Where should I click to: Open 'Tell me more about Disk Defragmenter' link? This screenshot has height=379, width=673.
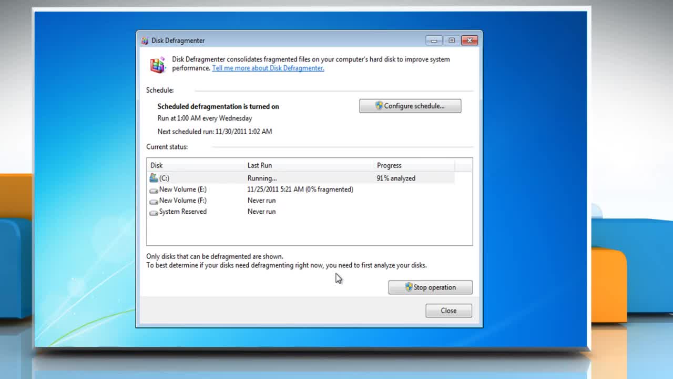268,68
